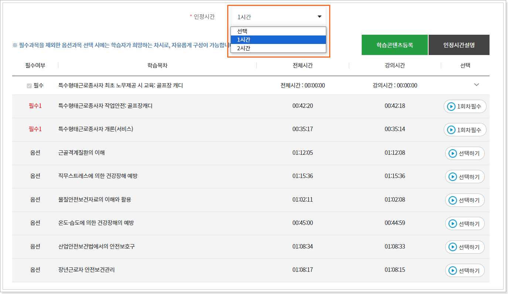Click 선택하기 for 물질안전보건자료의 이해와 활용

coord(465,200)
